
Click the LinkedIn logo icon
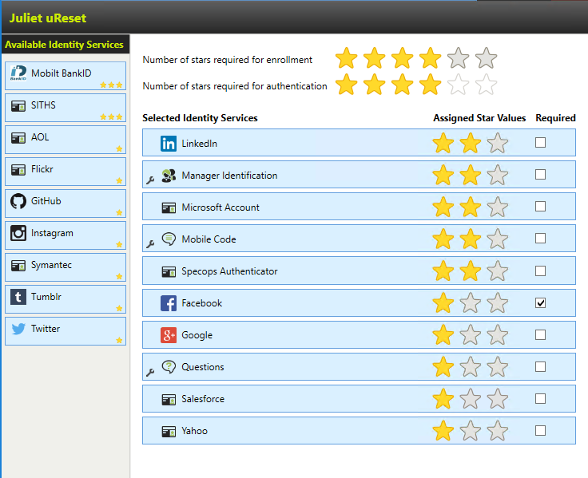[169, 144]
